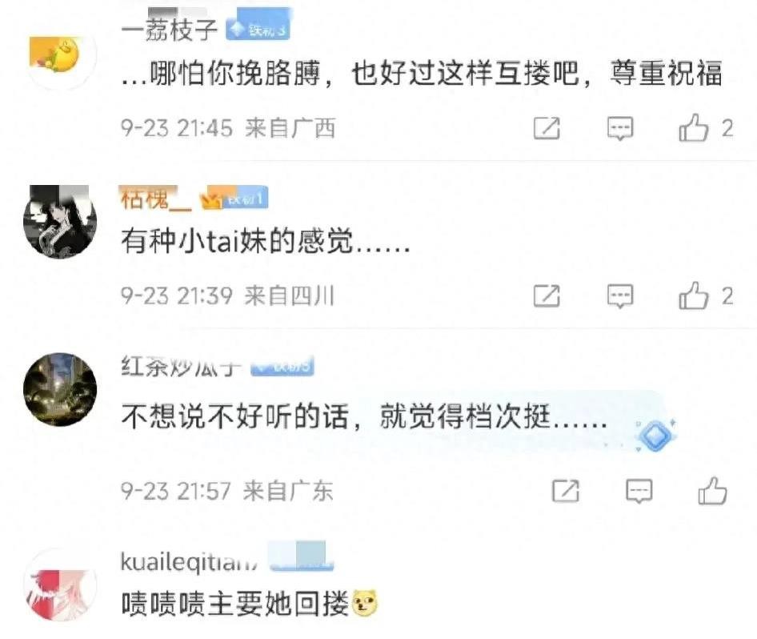Tap the blue fan badge beside 枝子
Image resolution: width=757 pixels, height=639 pixels.
coord(258,29)
